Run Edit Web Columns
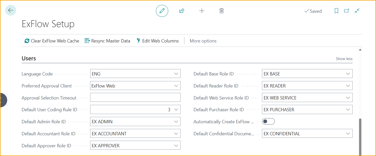Image resolution: width=376 pixels, height=156 pixels. (x=158, y=41)
